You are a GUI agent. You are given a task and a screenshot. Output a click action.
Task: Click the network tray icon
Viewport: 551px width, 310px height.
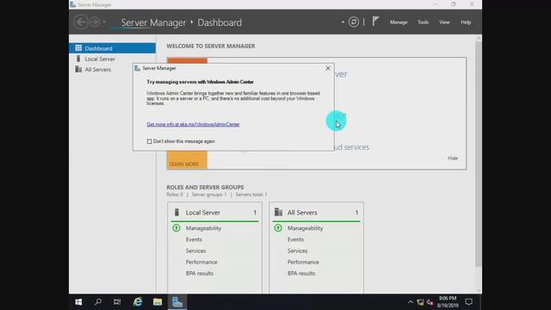point(420,302)
